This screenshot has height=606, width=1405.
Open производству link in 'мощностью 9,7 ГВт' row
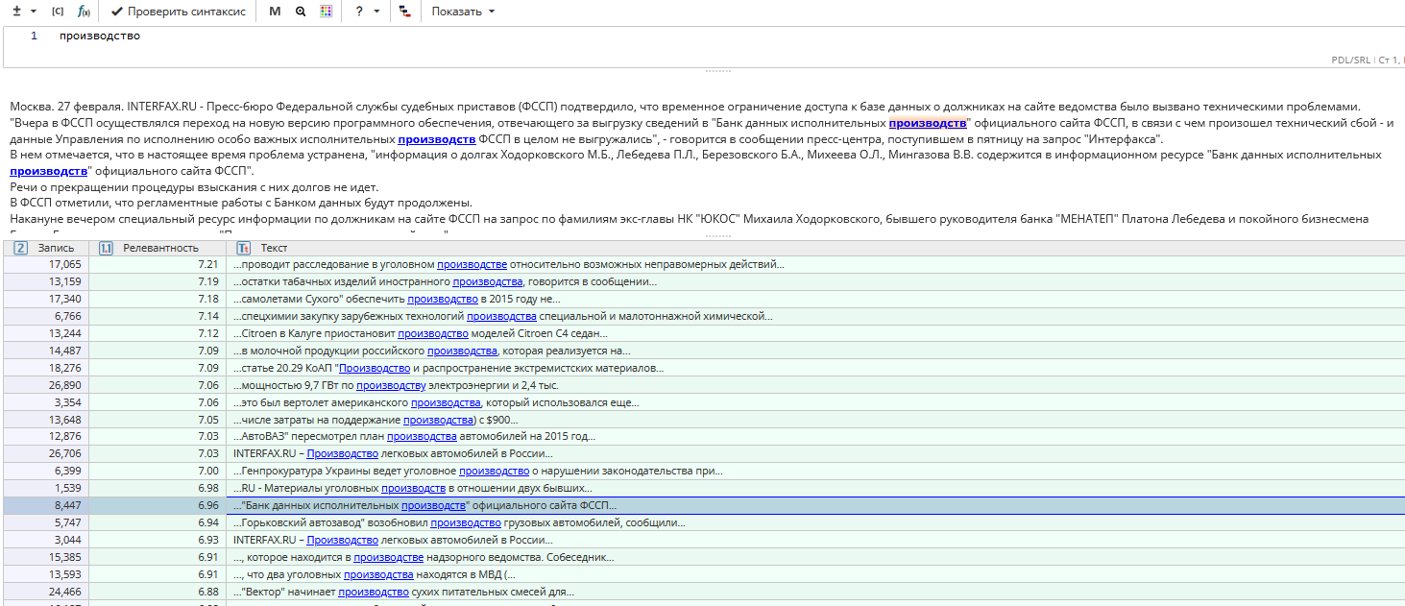pyautogui.click(x=391, y=385)
